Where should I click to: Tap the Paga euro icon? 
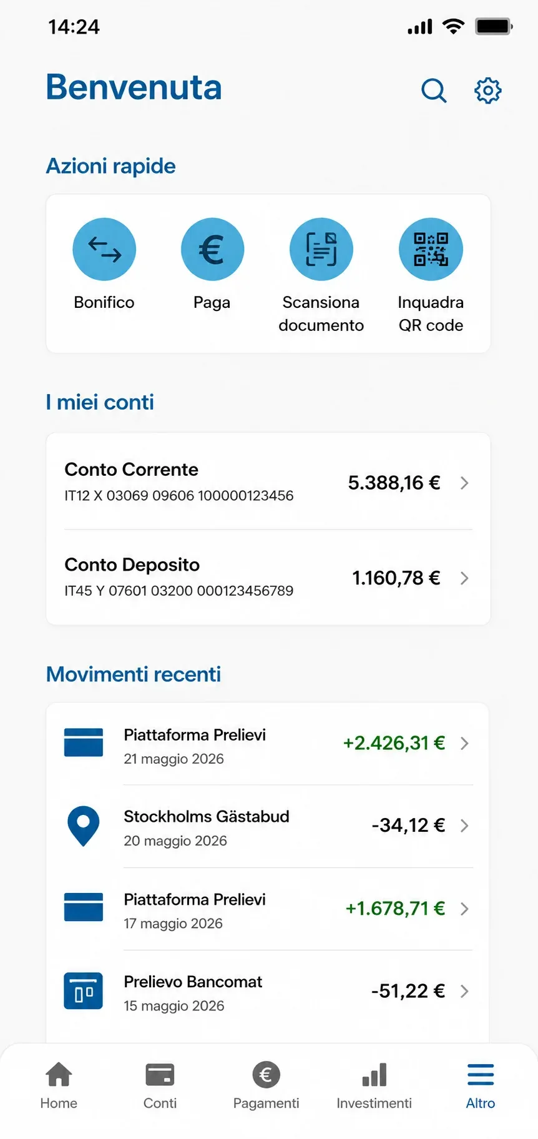click(212, 249)
